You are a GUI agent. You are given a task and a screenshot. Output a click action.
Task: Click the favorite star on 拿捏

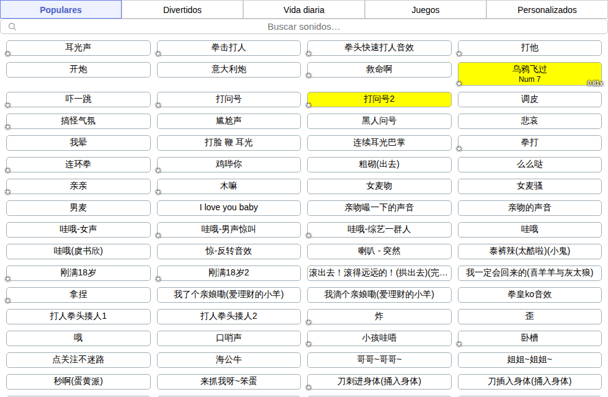(x=7, y=300)
